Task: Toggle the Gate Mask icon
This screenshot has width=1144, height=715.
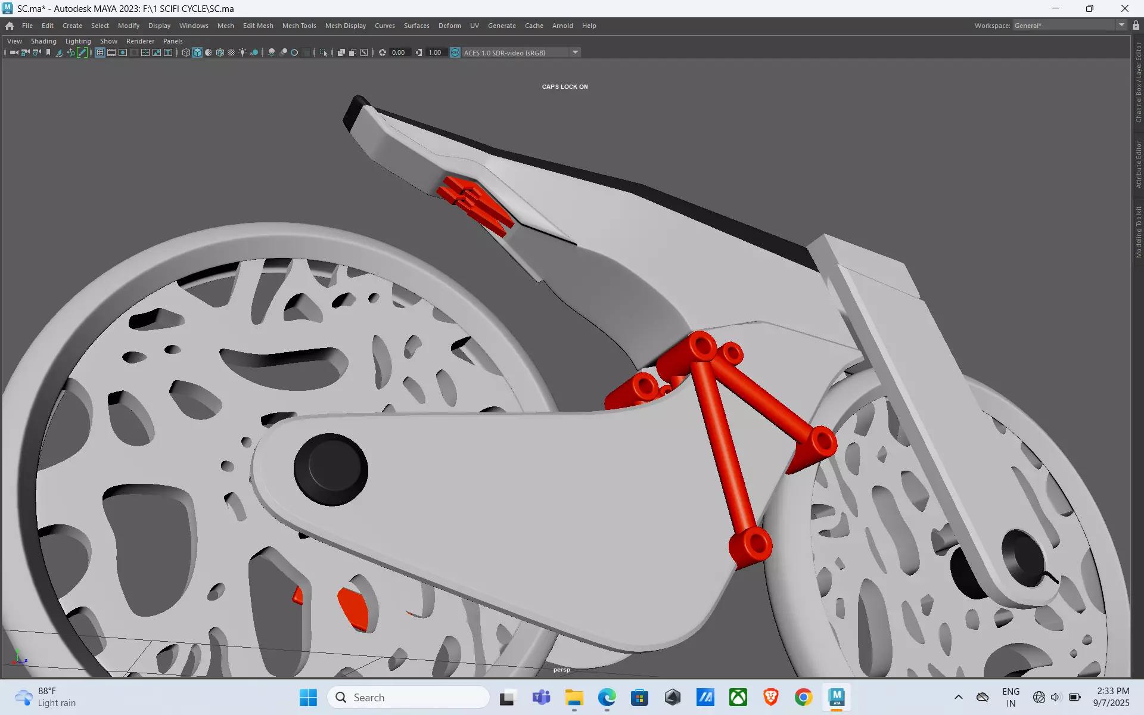Action: 134,52
